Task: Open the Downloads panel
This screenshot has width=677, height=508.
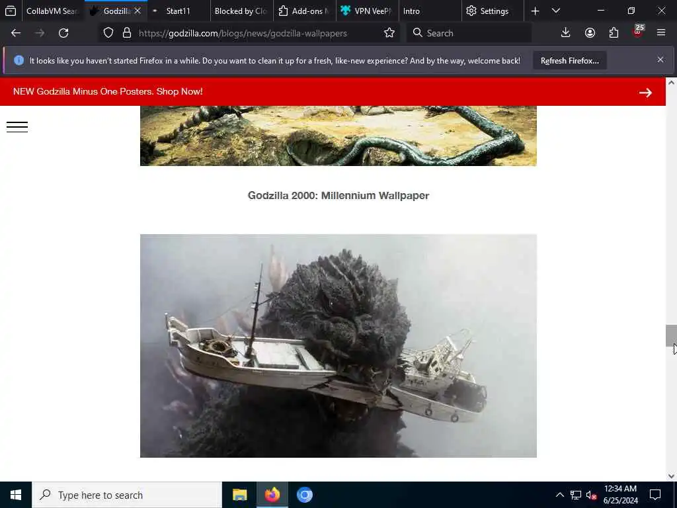Action: 565,33
